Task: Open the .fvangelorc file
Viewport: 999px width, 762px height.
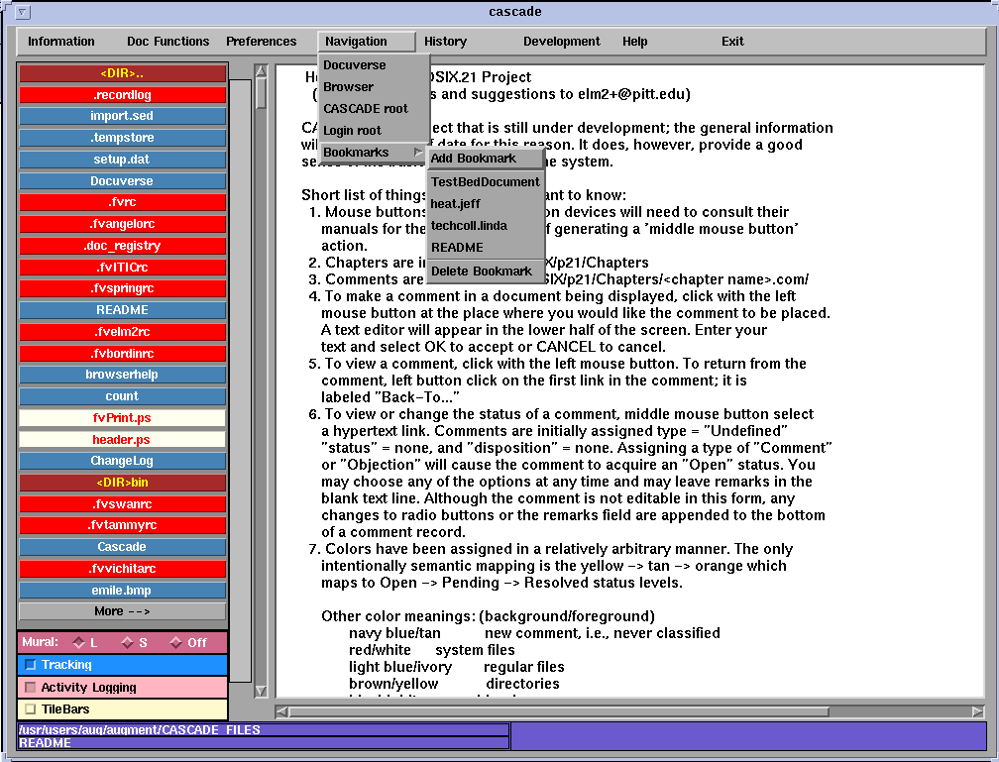Action: tap(122, 224)
